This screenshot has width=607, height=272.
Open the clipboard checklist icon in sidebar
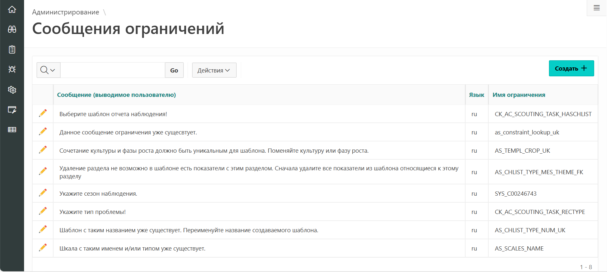point(12,49)
